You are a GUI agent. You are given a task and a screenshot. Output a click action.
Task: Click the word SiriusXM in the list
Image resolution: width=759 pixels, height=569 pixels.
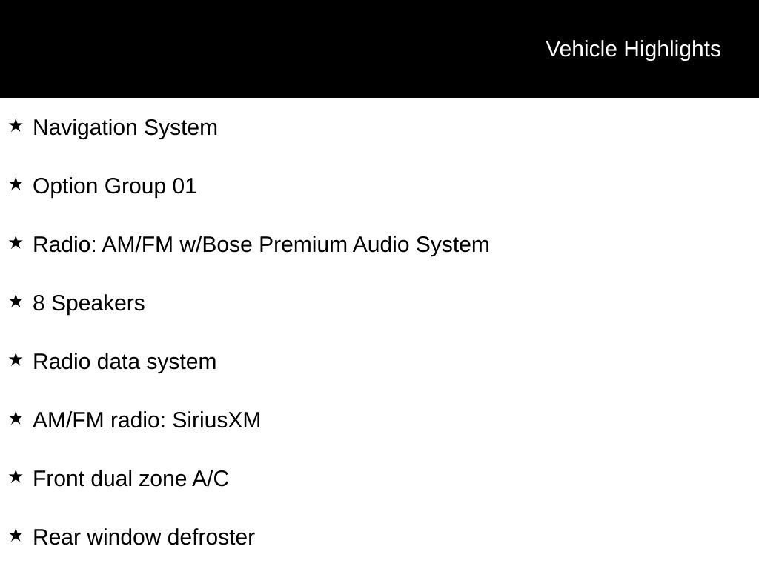[x=216, y=420]
